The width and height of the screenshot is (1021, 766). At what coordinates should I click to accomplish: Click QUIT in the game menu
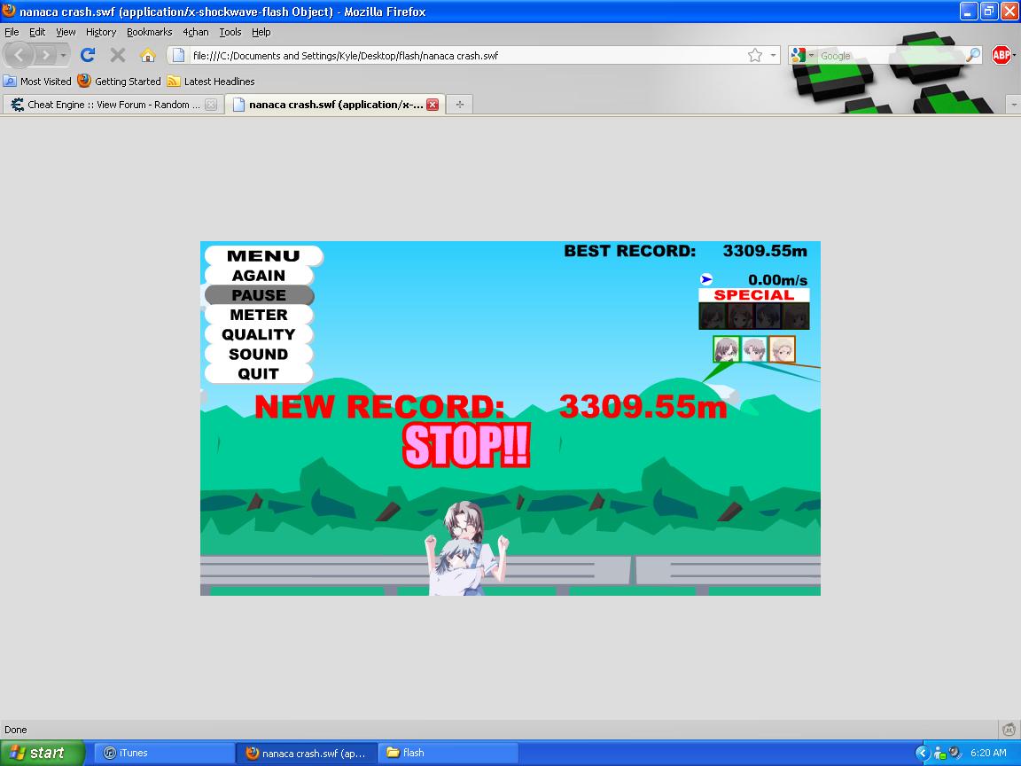click(259, 373)
